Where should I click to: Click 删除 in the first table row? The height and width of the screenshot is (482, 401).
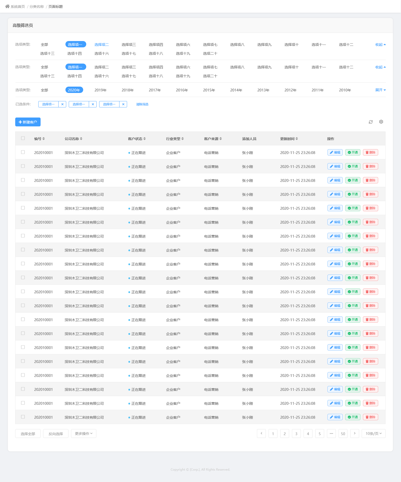[371, 152]
